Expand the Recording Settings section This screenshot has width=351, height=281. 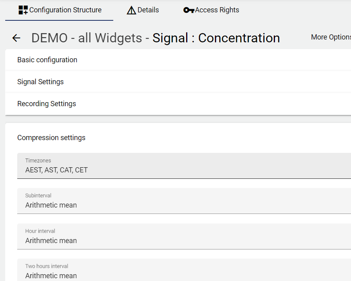click(x=46, y=104)
